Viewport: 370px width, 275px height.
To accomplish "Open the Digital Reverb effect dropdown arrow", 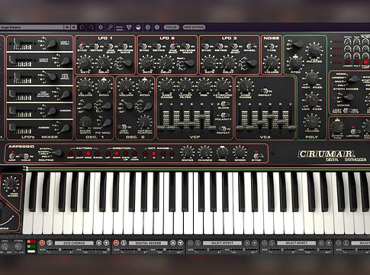I will 181,243.
